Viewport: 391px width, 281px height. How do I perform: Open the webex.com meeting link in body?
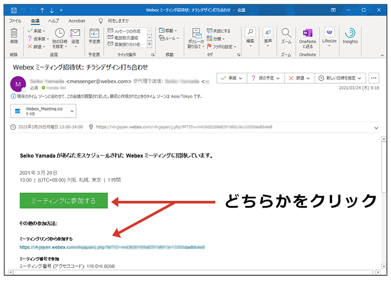pos(112,247)
